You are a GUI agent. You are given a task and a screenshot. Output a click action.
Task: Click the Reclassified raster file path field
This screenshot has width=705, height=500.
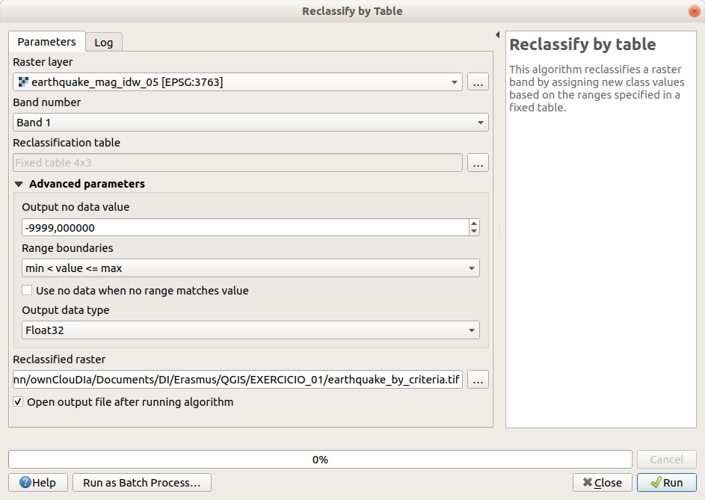(x=238, y=380)
